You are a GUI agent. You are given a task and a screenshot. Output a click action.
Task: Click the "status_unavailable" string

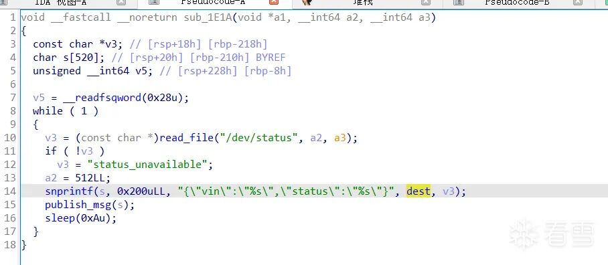click(148, 165)
